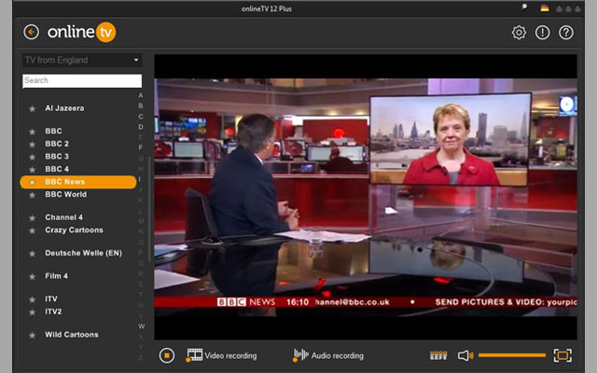Favorite Film 4 with its star
This screenshot has width=597, height=373.
tap(33, 277)
